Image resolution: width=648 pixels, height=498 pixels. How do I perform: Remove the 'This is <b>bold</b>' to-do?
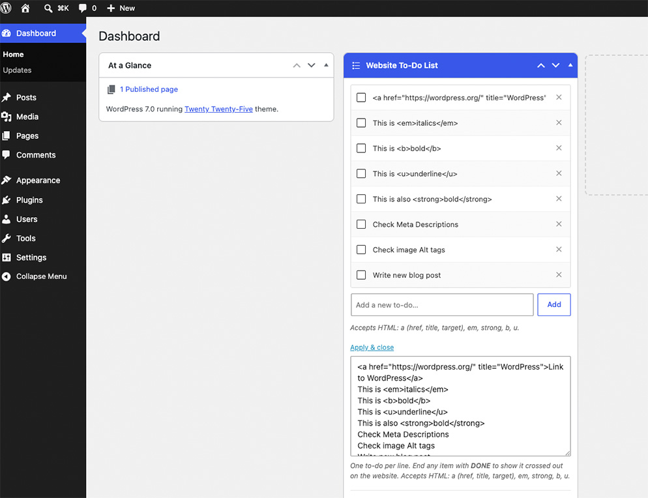click(559, 148)
